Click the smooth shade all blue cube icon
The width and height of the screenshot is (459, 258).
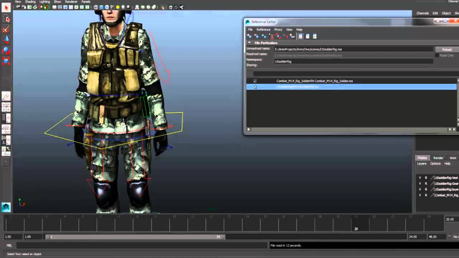tap(101, 7)
